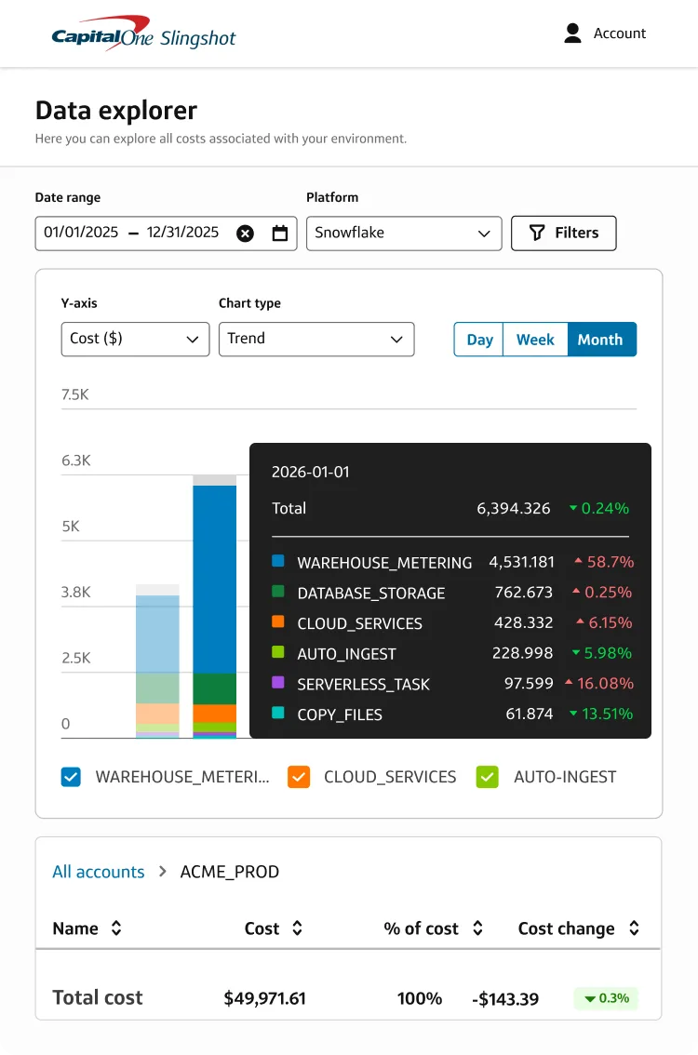The width and height of the screenshot is (698, 1055).
Task: Click the Account user avatar icon
Action: pyautogui.click(x=572, y=33)
